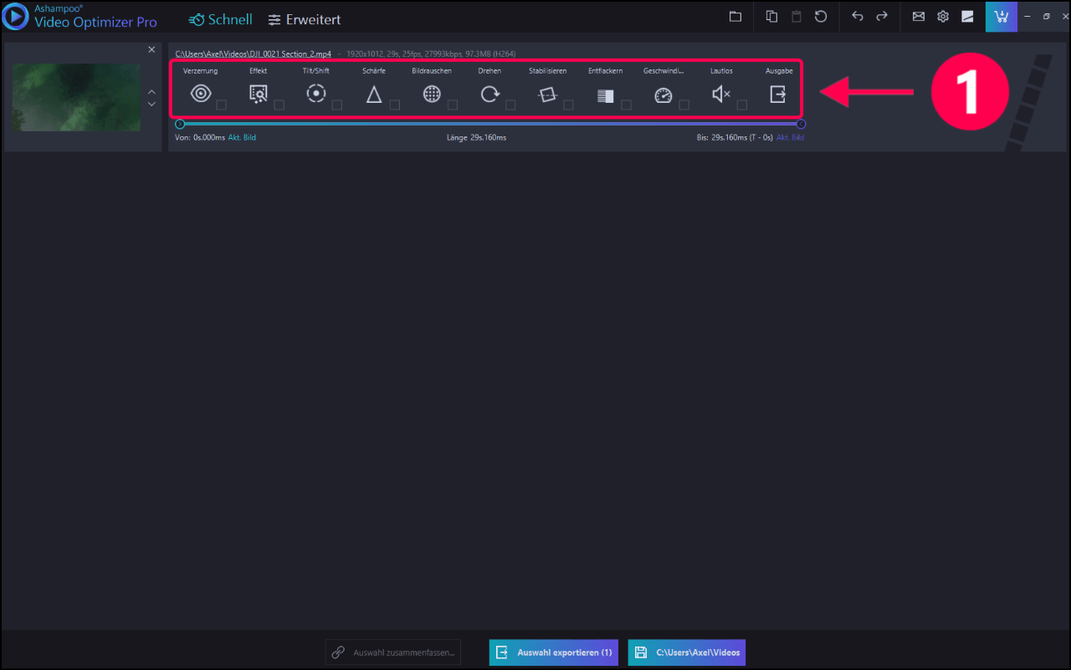Click the envelope mail icon
1071x670 pixels.
click(x=919, y=17)
